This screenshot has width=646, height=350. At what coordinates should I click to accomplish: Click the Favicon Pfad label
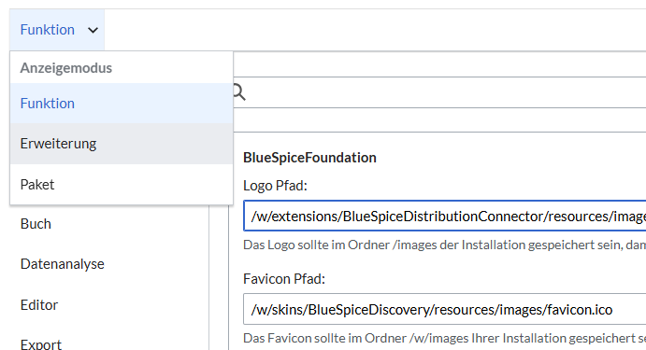click(x=284, y=279)
